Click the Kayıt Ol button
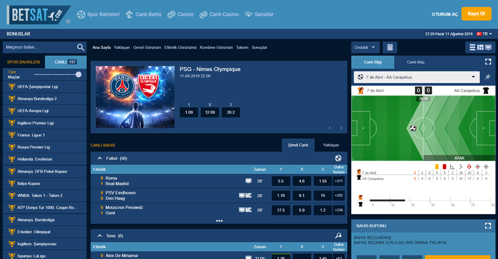This screenshot has height=259, width=498. point(476,14)
